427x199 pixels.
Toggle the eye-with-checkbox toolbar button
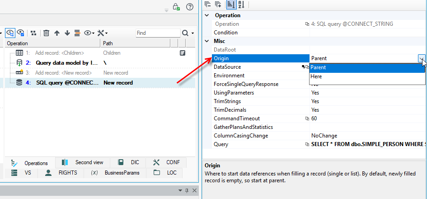click(20, 33)
